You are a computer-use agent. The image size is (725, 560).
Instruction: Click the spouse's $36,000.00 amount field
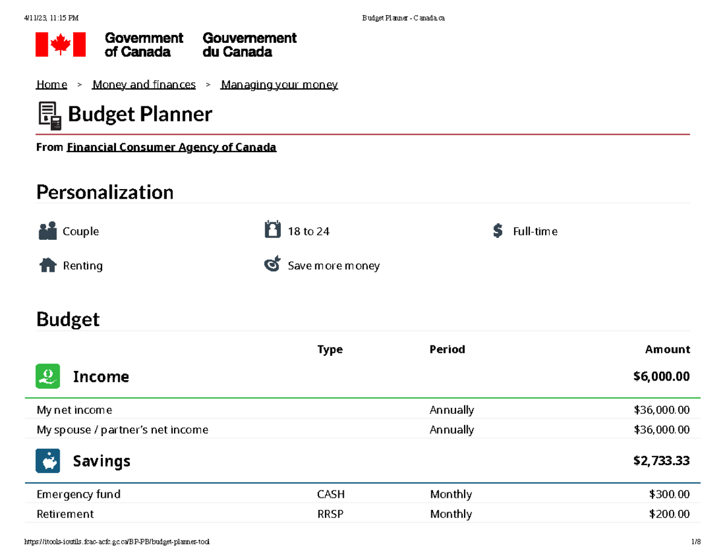click(661, 430)
